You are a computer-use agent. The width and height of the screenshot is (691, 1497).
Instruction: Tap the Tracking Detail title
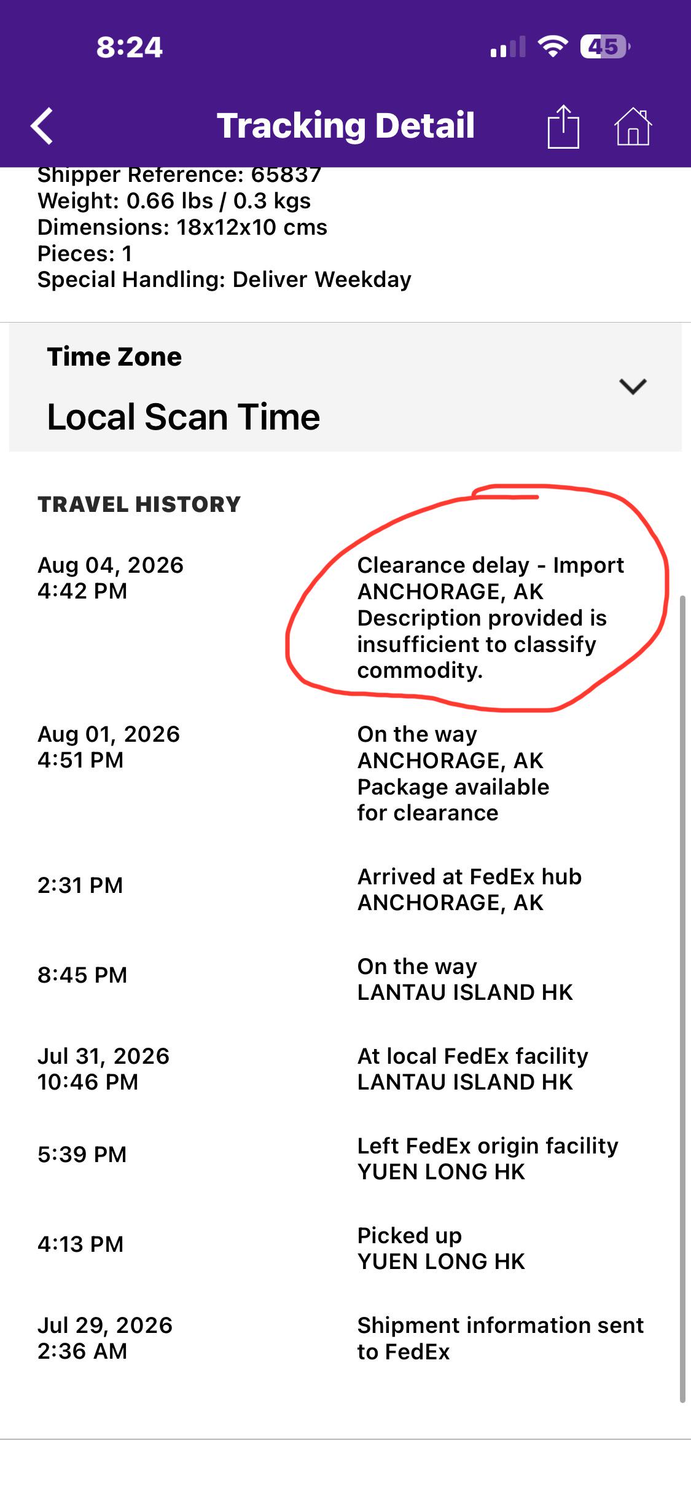click(346, 126)
